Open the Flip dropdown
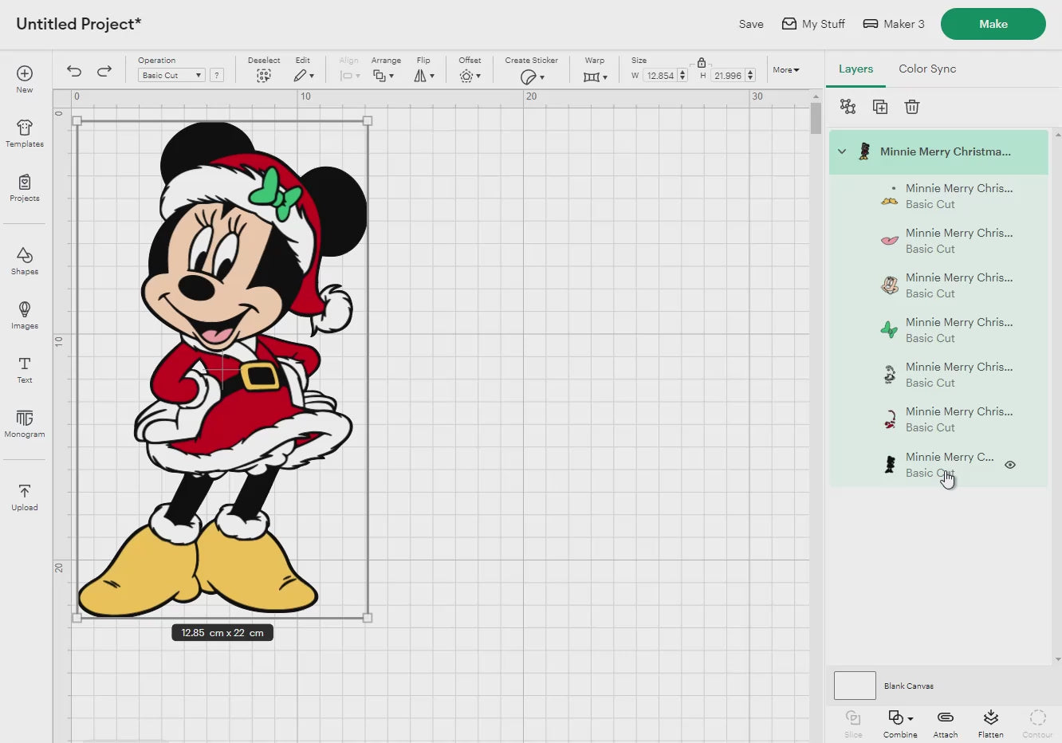This screenshot has height=743, width=1062. 423,76
